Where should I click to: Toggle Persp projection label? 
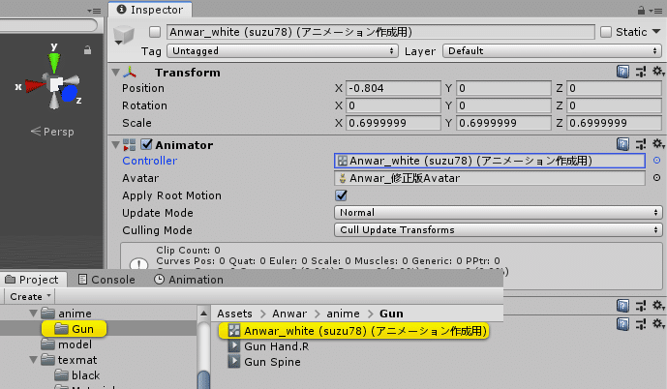pos(52,132)
